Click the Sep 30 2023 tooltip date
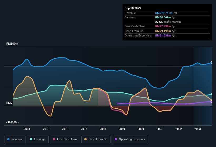Viewport: 216px width, 147px height. 133,8
